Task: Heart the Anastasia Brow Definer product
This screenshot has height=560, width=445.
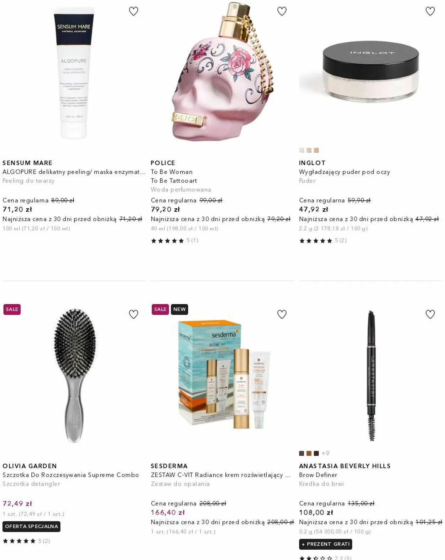Action: 430,314
